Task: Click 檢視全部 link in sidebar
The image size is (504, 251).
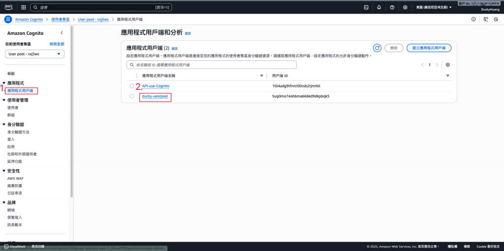Action: tap(57, 44)
